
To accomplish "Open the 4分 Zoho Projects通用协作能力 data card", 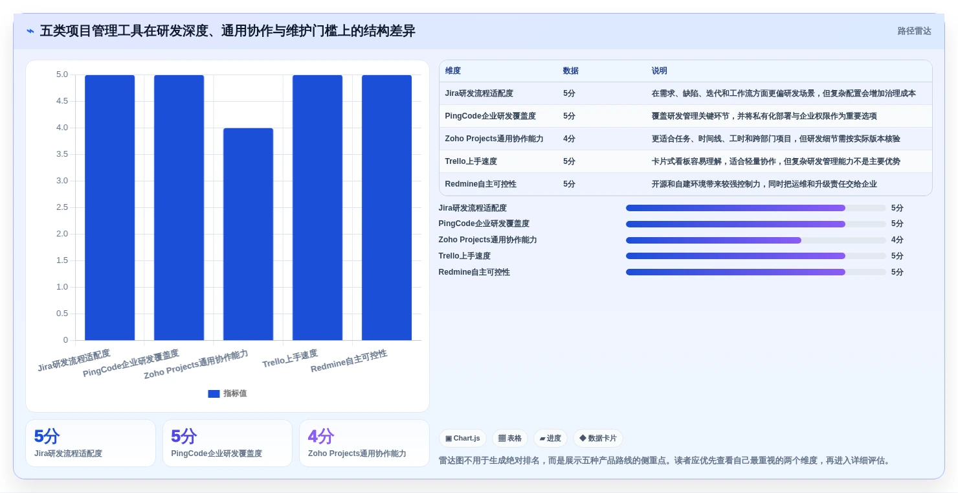I will [364, 443].
